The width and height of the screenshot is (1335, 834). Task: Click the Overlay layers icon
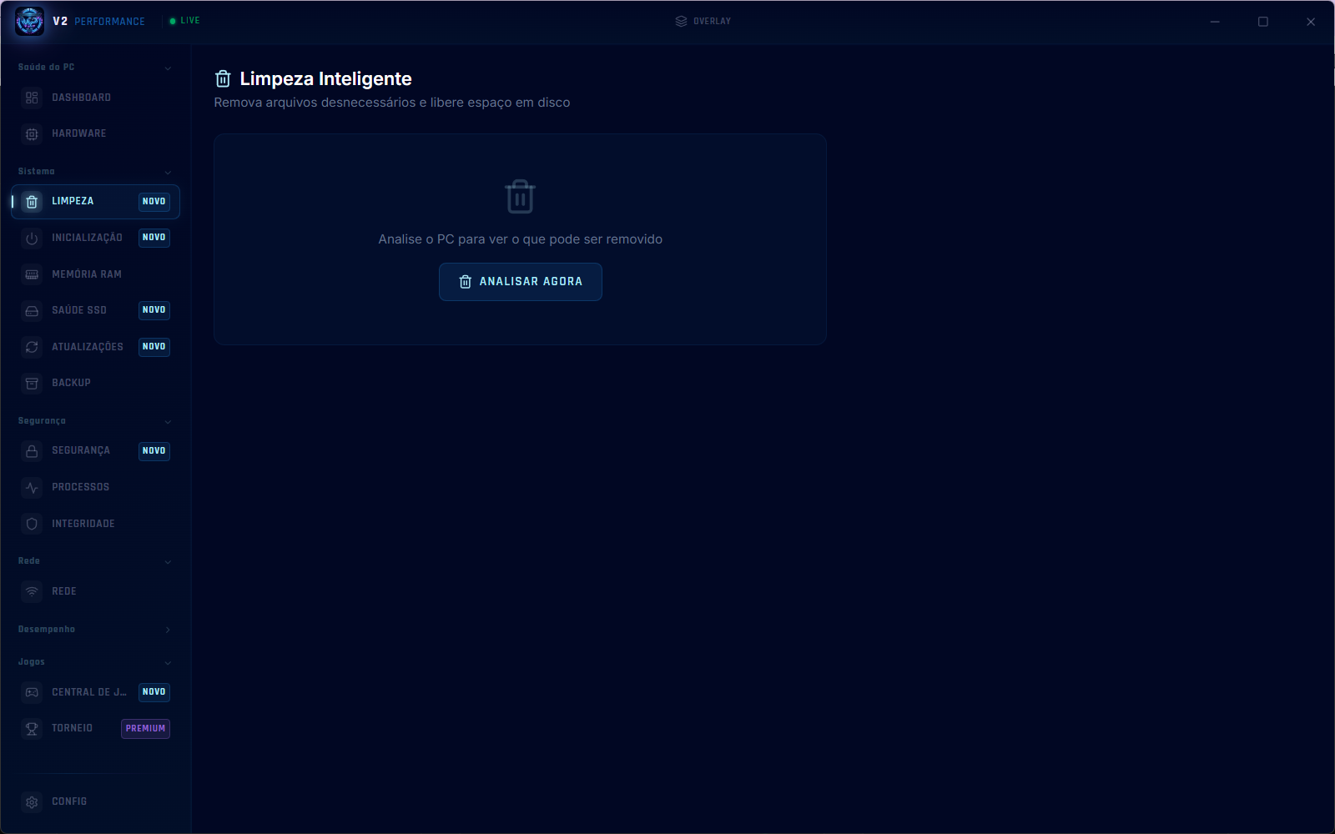681,21
